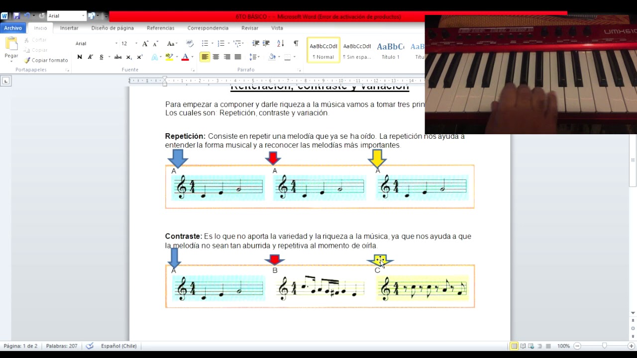Shrink font size with the smaller A icon
Screen dimensions: 637x358
(155, 44)
